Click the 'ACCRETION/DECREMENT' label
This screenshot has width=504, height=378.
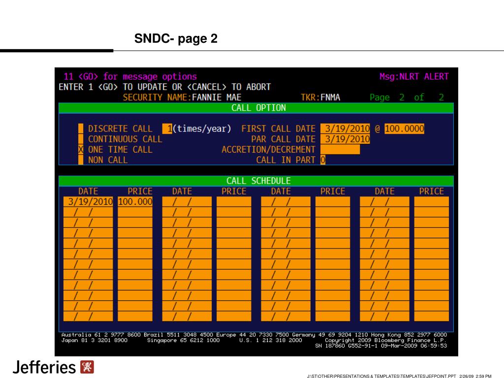click(268, 150)
